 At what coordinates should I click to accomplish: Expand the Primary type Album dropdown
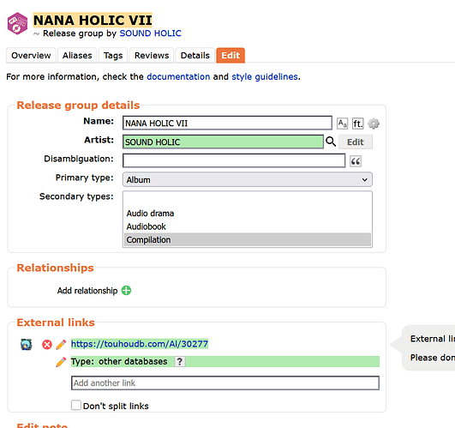248,180
